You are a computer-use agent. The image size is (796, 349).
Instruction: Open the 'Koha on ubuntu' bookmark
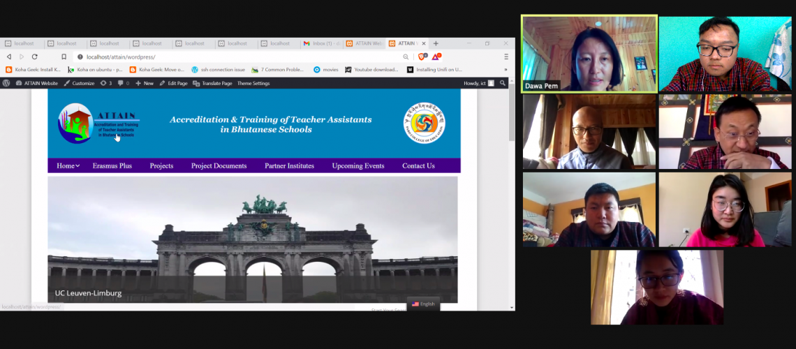96,70
